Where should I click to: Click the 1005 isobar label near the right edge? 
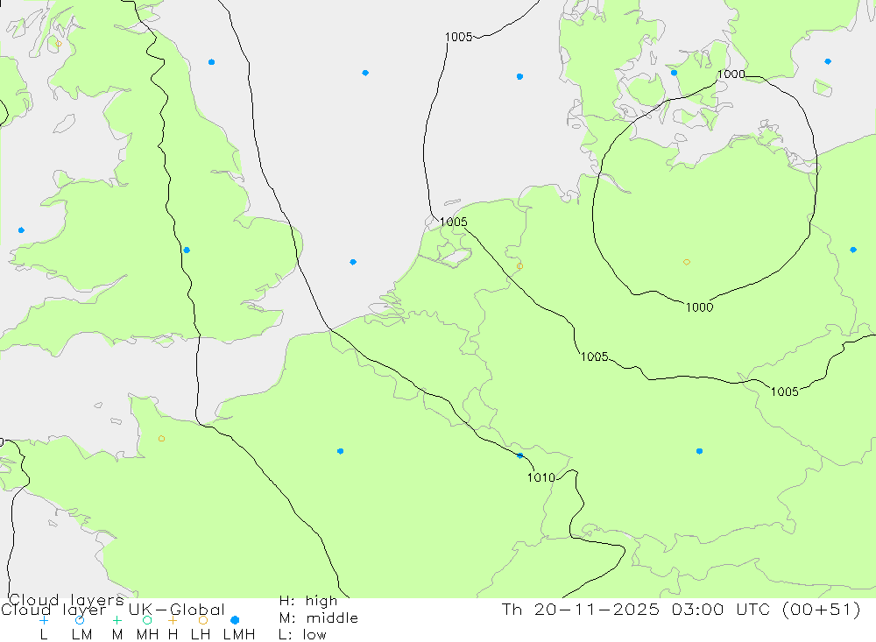[784, 392]
